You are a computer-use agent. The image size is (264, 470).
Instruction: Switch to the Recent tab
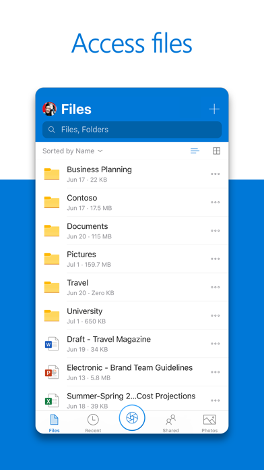93,423
